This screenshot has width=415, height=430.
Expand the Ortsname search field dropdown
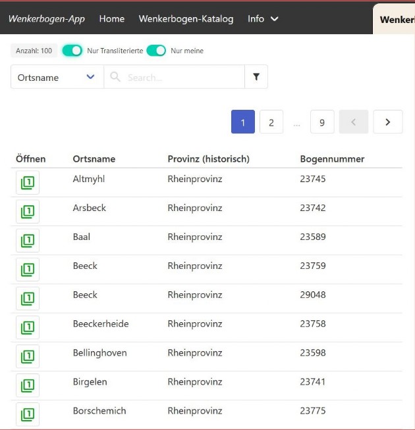coord(57,77)
